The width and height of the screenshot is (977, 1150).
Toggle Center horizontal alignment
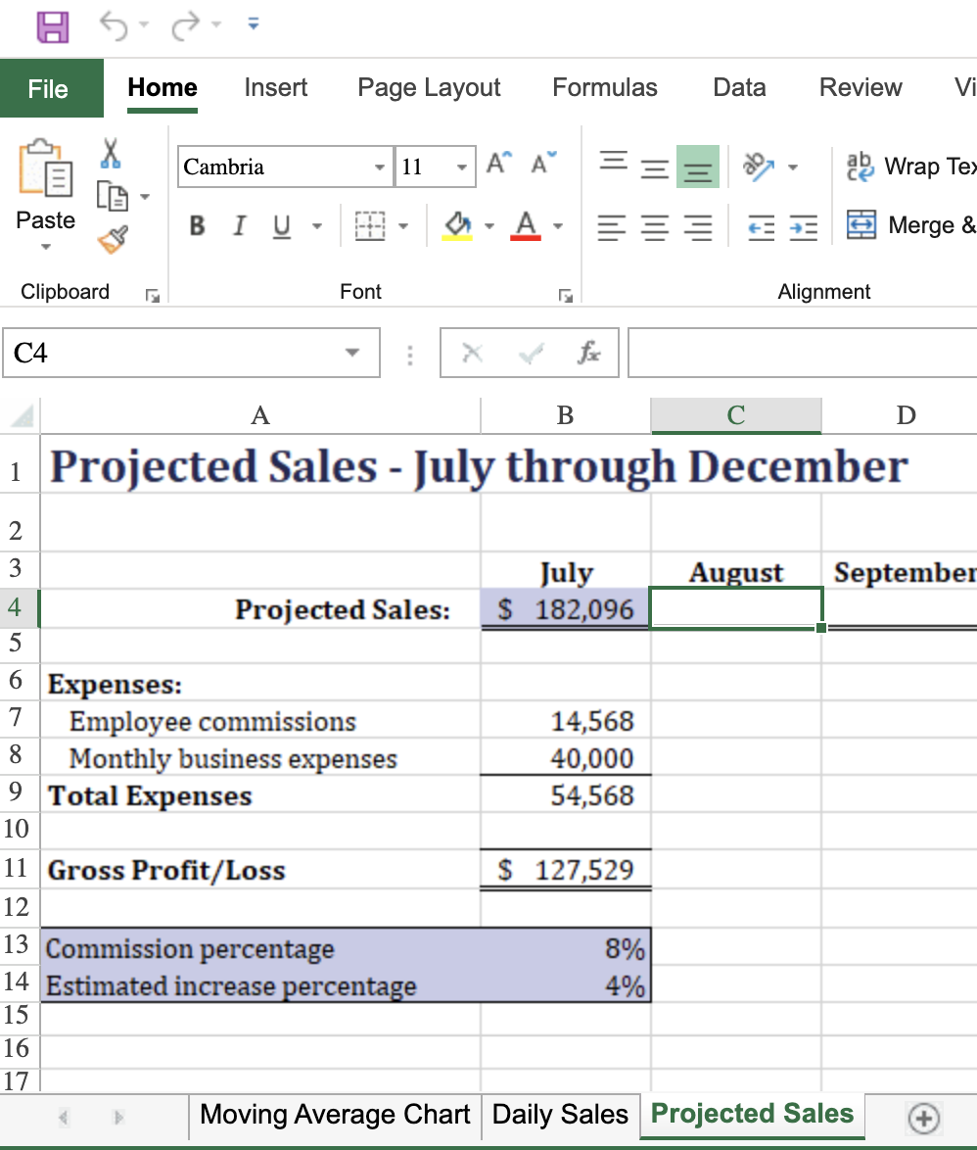(655, 227)
